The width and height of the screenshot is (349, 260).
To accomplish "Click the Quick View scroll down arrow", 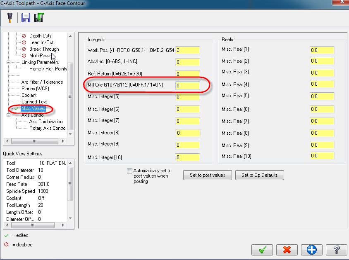I will click(70, 218).
